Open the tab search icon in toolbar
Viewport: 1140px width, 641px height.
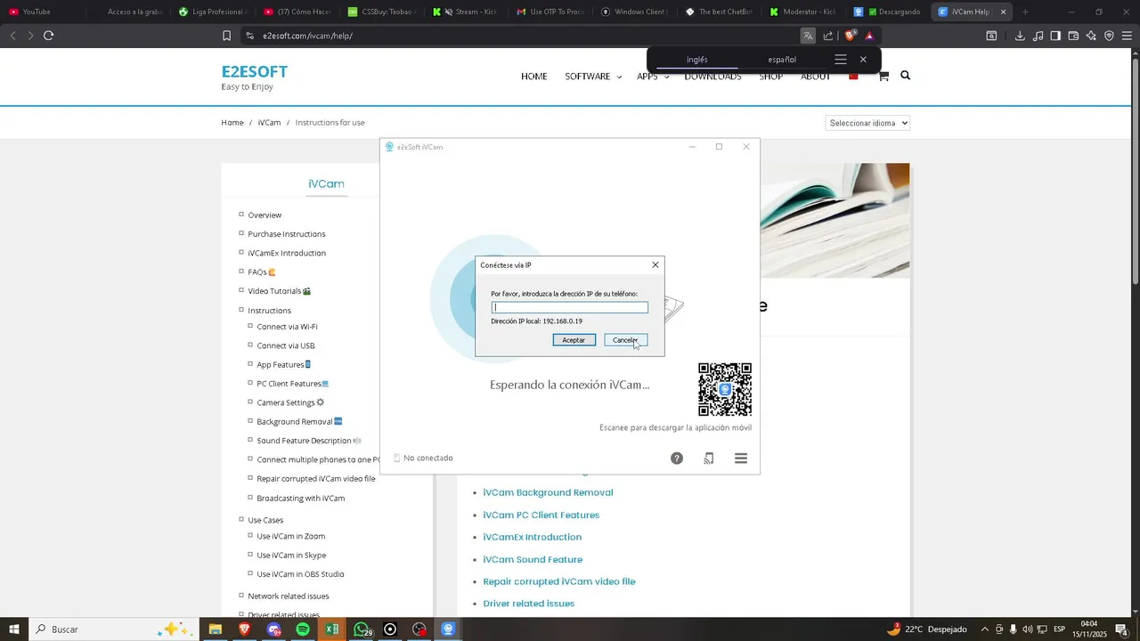[991, 36]
